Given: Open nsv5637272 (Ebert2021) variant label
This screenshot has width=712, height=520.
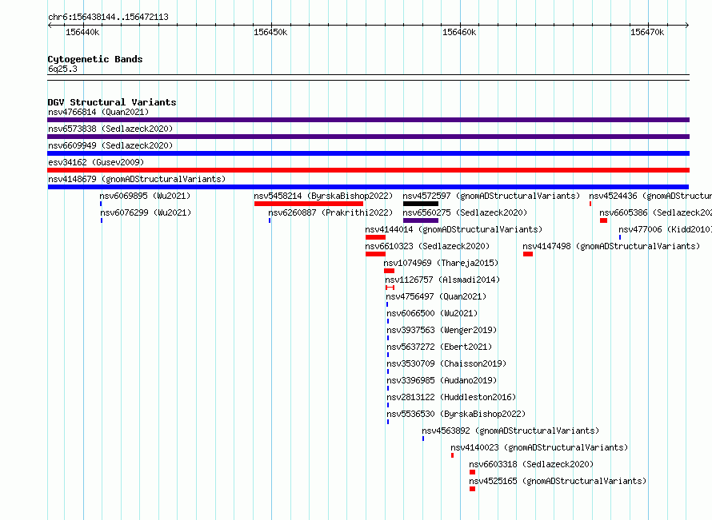Looking at the screenshot, I should pos(439,347).
